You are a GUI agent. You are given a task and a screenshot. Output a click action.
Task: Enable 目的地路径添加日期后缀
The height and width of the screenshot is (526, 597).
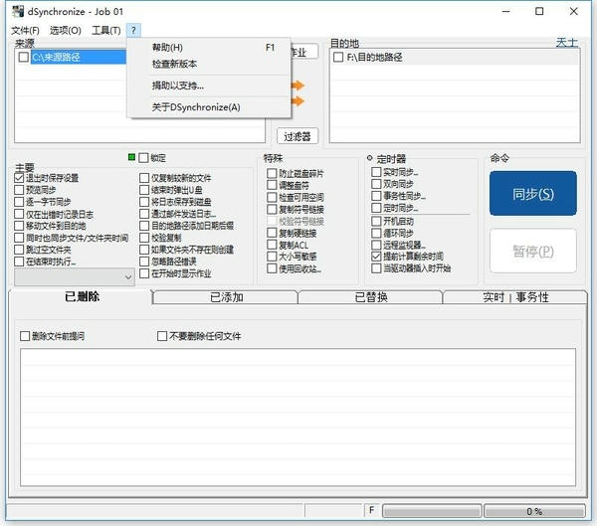pyautogui.click(x=144, y=226)
